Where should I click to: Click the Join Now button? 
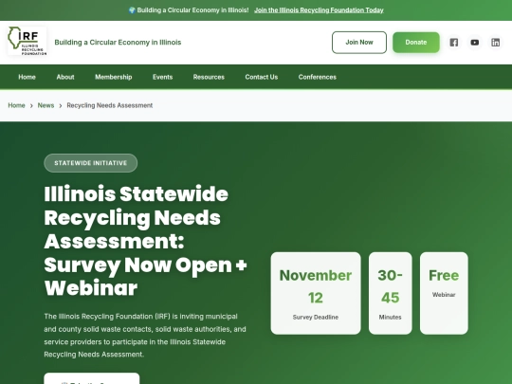tap(359, 43)
